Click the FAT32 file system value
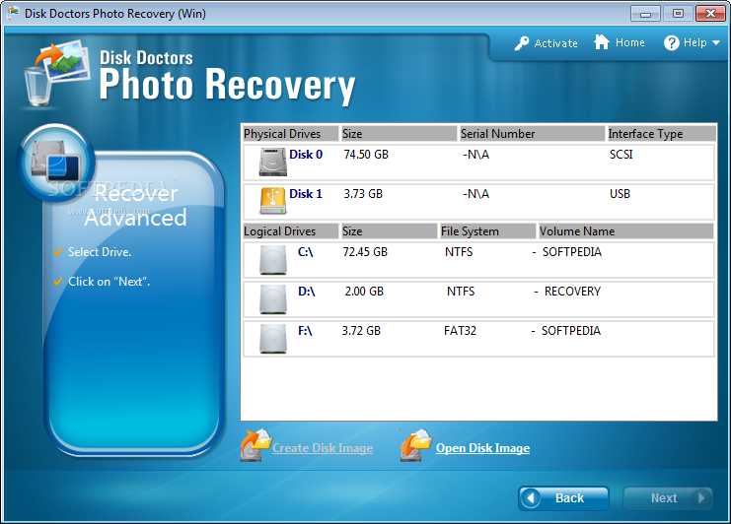731x524 pixels. 460,331
